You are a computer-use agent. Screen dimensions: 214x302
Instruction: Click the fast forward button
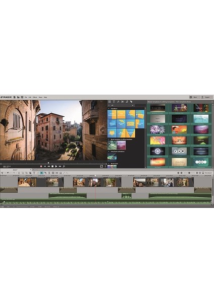(60, 166)
